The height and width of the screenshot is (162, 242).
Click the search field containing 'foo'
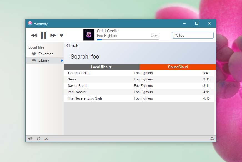pos(194,35)
